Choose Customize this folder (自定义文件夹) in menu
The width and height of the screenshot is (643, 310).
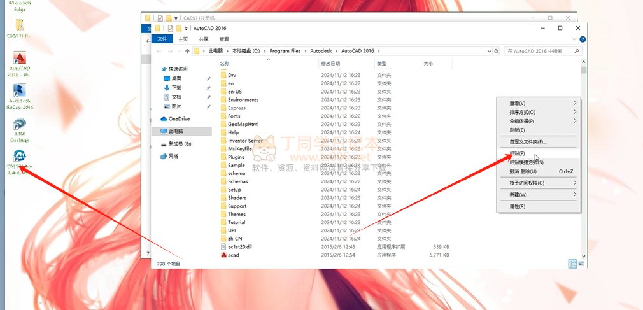click(x=539, y=142)
